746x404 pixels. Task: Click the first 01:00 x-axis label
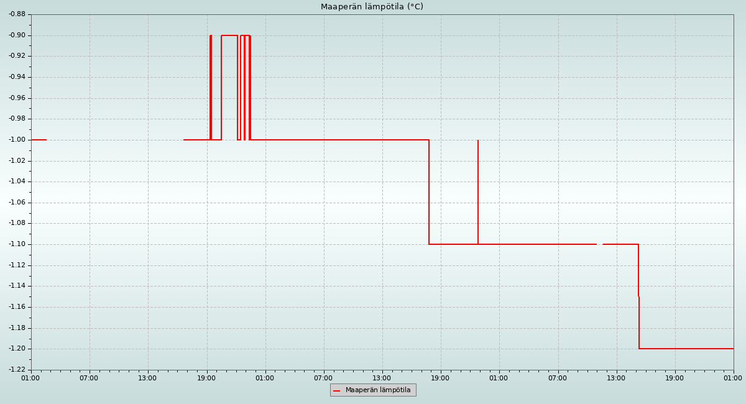coord(30,378)
